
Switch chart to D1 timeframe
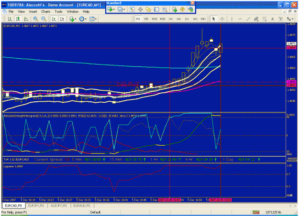tap(187, 19)
